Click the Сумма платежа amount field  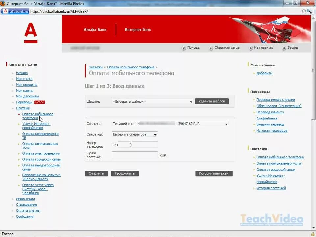(135, 155)
